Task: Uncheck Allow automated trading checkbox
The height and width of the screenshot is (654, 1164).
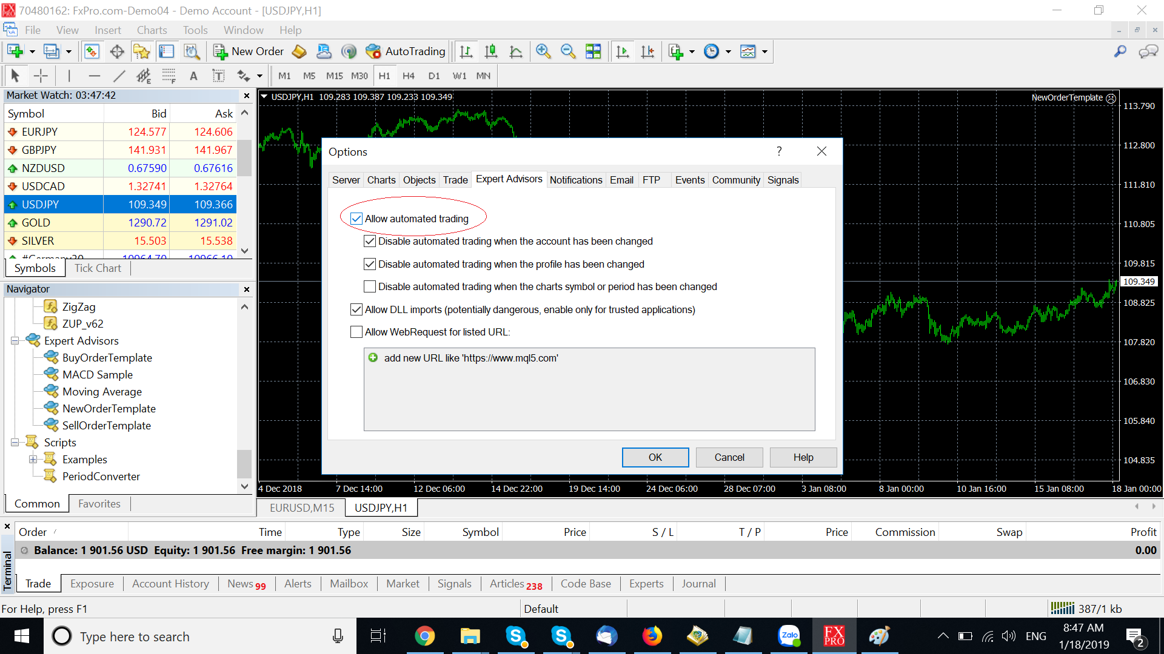Action: 356,219
